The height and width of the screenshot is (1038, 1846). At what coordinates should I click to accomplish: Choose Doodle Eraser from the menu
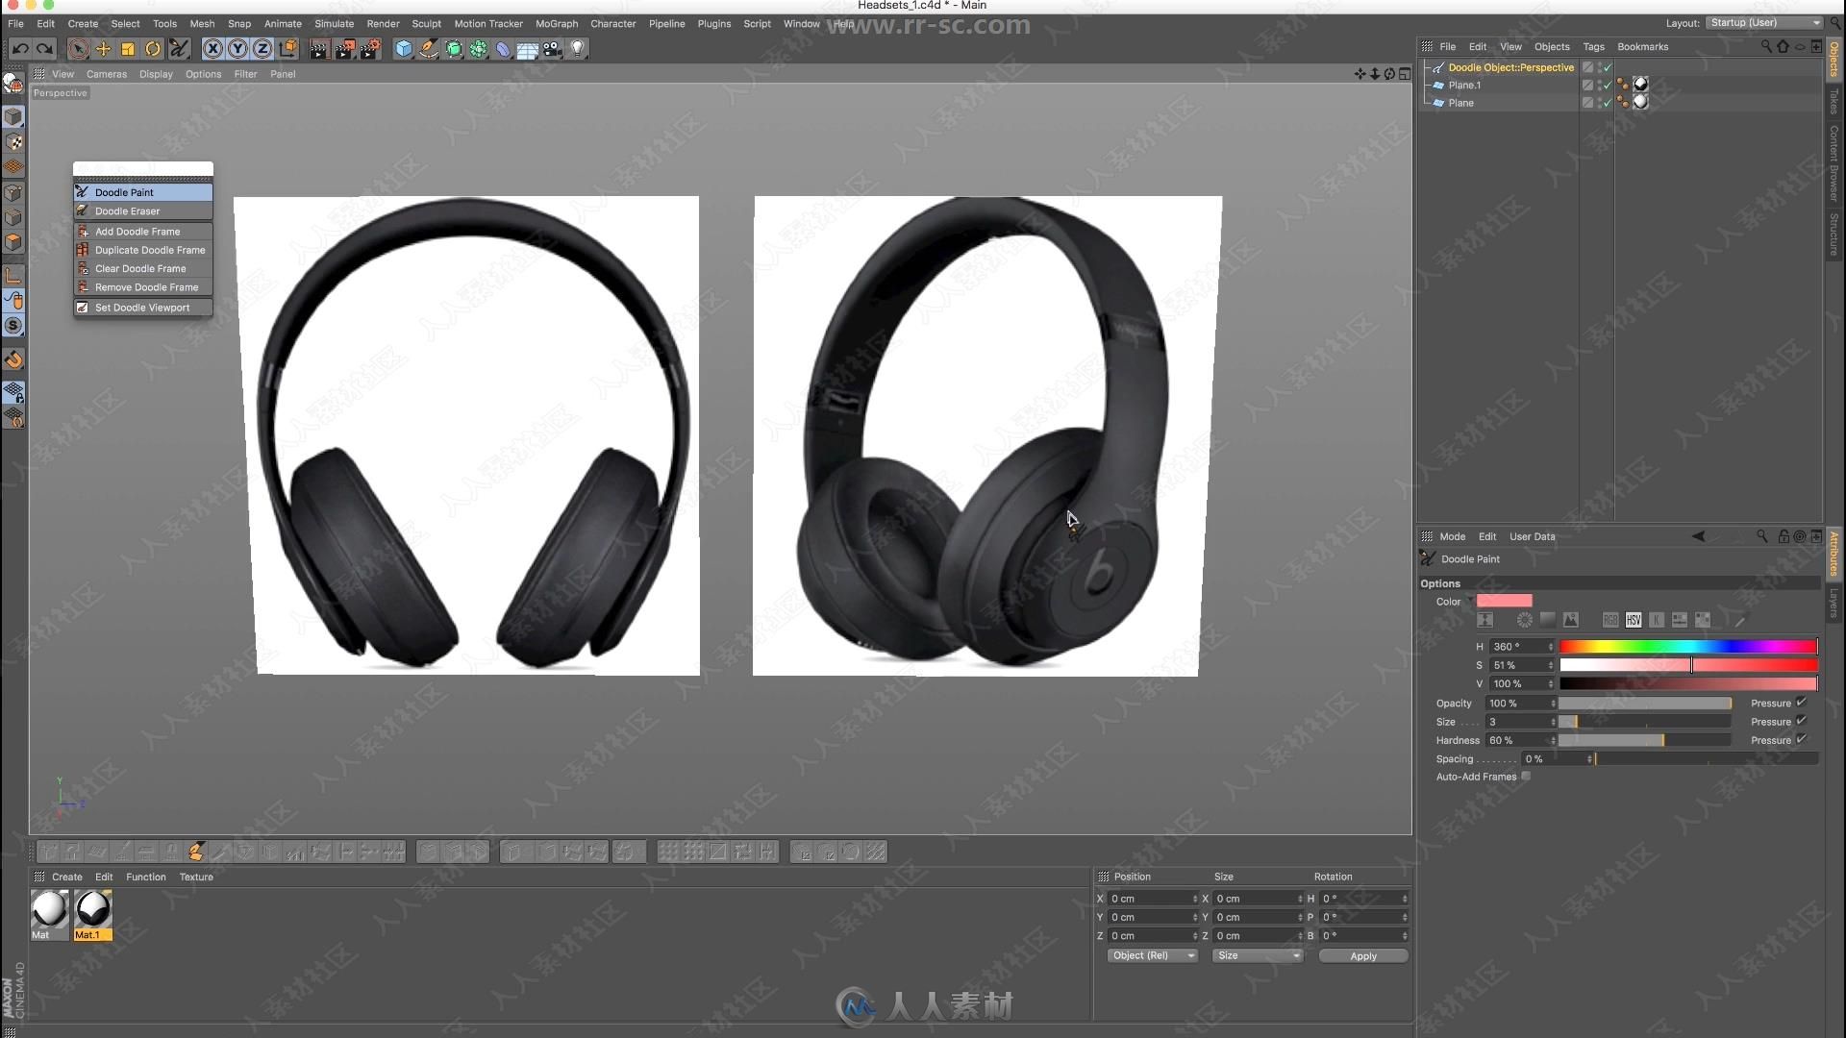(x=143, y=210)
